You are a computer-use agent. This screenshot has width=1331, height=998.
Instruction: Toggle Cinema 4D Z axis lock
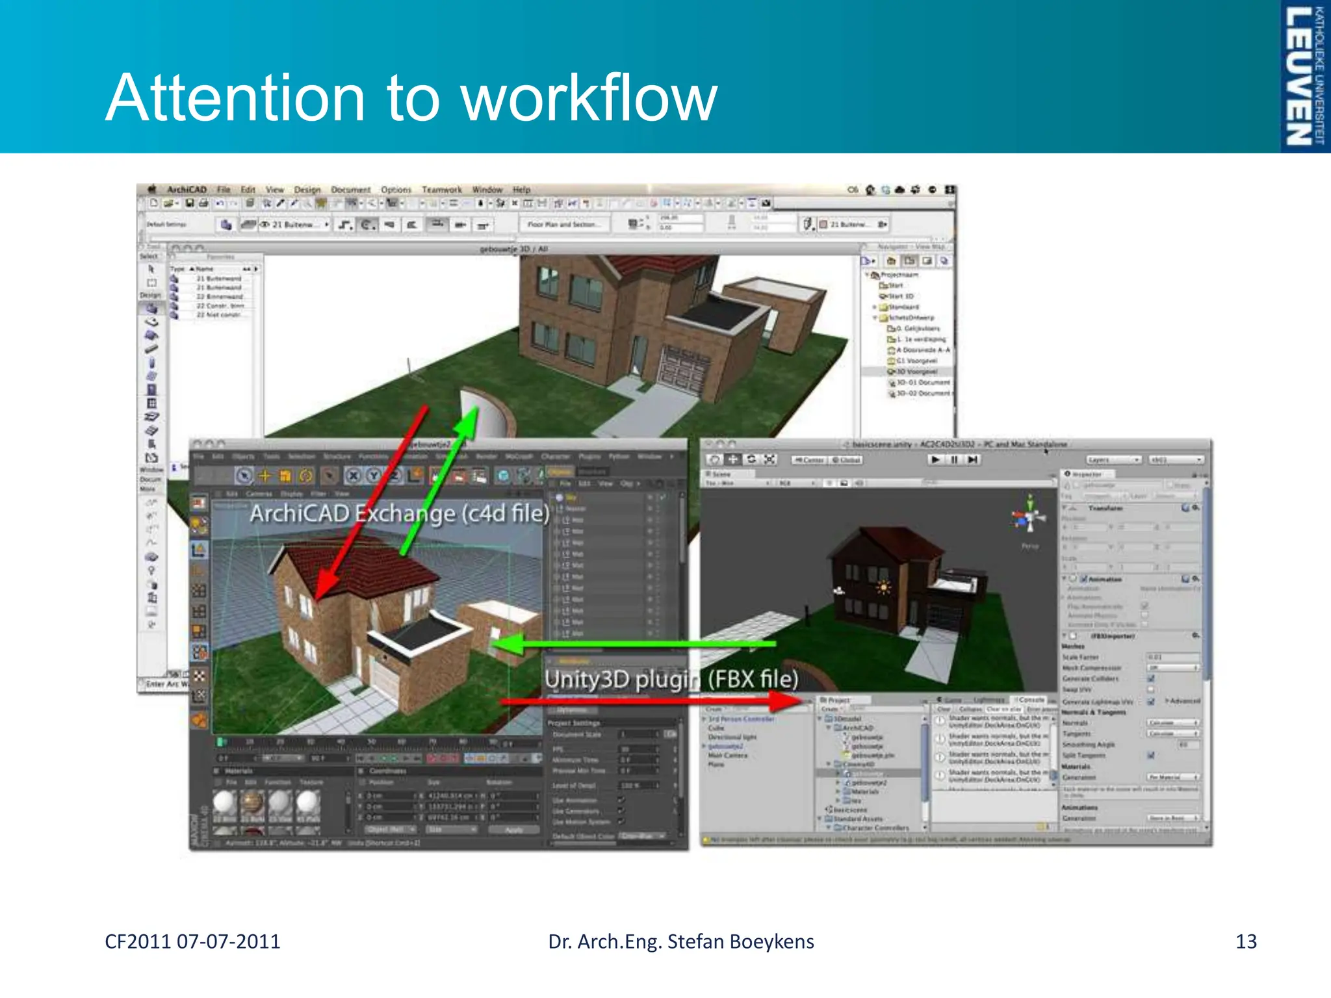coord(394,476)
